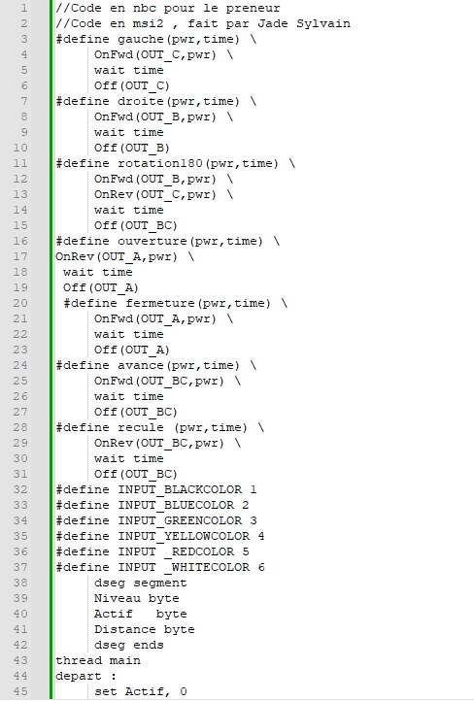The height and width of the screenshot is (701, 474).
Task: Click the 'thread main' line
Action: (x=98, y=661)
